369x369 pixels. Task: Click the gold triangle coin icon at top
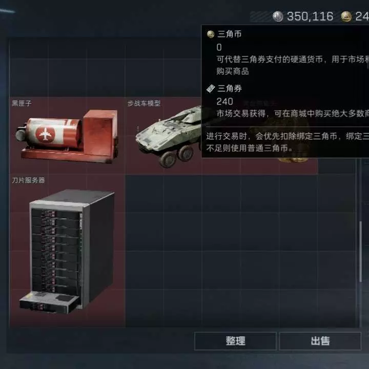(x=346, y=16)
